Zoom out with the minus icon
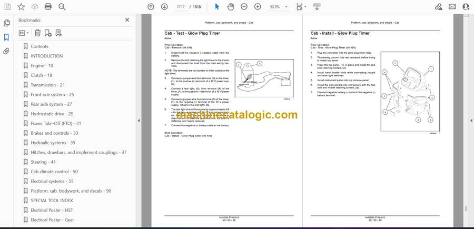 point(244,7)
